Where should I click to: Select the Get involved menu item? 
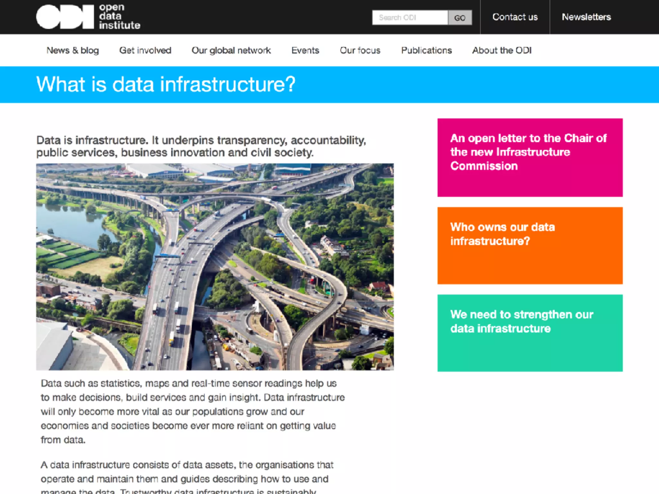pos(145,50)
